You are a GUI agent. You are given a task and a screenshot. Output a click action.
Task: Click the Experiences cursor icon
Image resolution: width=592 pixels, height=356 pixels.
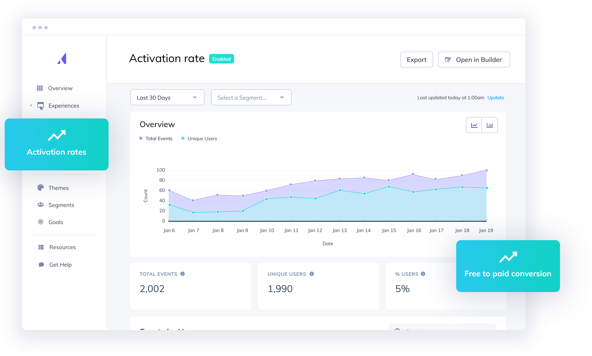click(x=41, y=106)
